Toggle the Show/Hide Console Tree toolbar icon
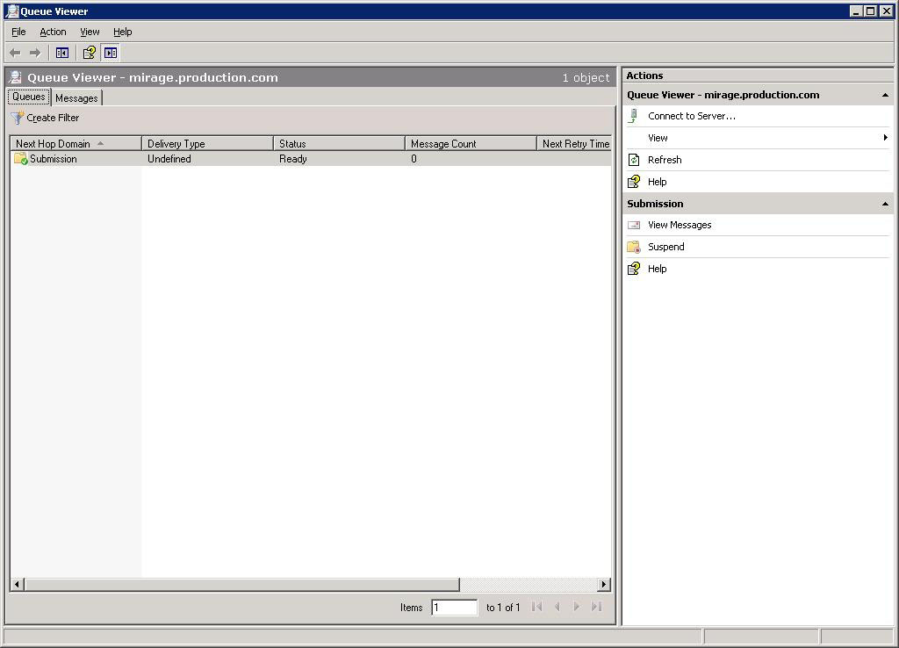Viewport: 899px width, 648px height. (x=62, y=53)
